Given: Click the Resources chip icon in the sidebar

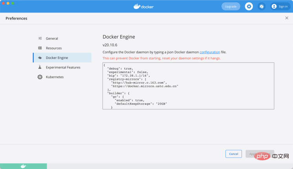Looking at the screenshot, I should pyautogui.click(x=40, y=48).
